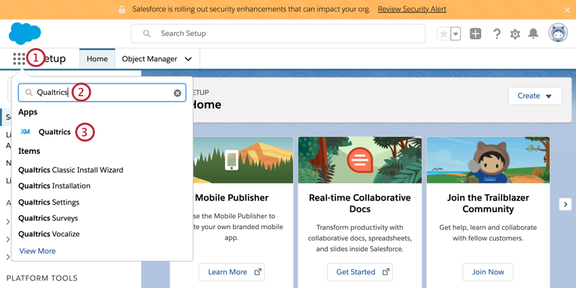Switch to the Home tab

[x=97, y=59]
